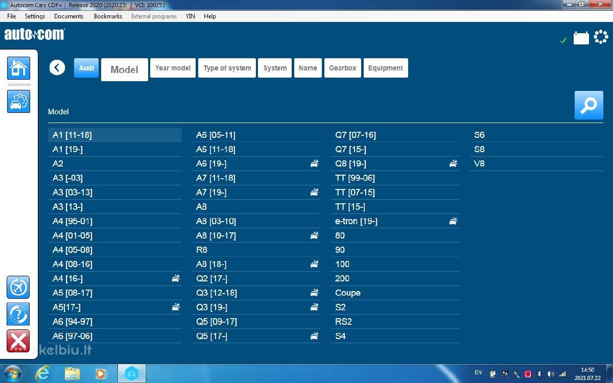Select the System step
The height and width of the screenshot is (383, 613).
(x=275, y=68)
